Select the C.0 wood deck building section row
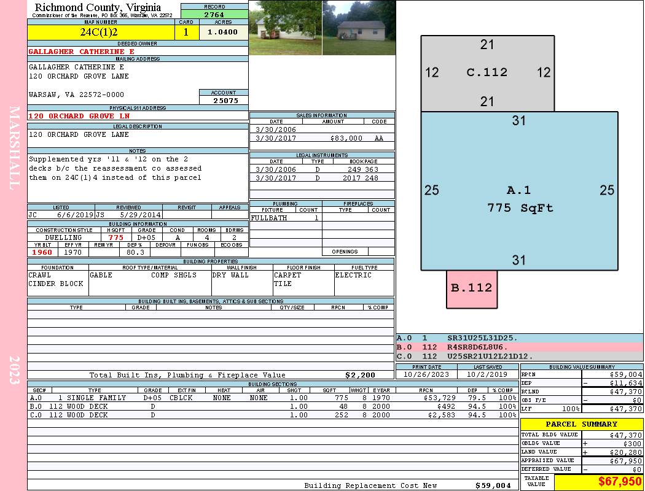Viewport: 645px width, 491px height. coord(273,415)
